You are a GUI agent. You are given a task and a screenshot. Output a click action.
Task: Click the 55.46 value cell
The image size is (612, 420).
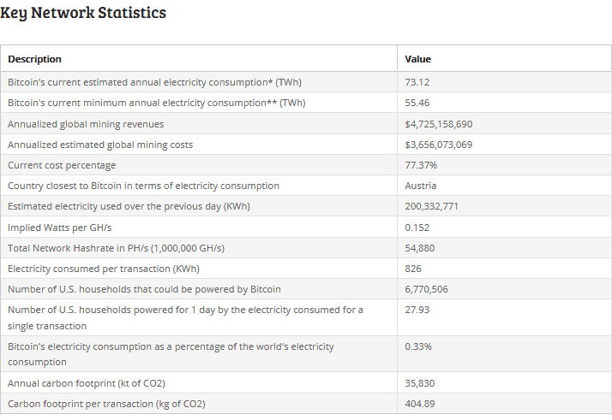pyautogui.click(x=417, y=103)
